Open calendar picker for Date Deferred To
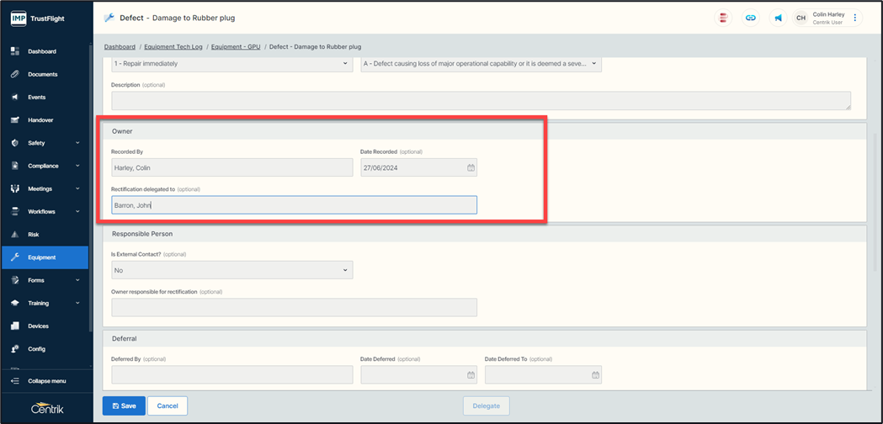This screenshot has width=883, height=424. coord(595,375)
